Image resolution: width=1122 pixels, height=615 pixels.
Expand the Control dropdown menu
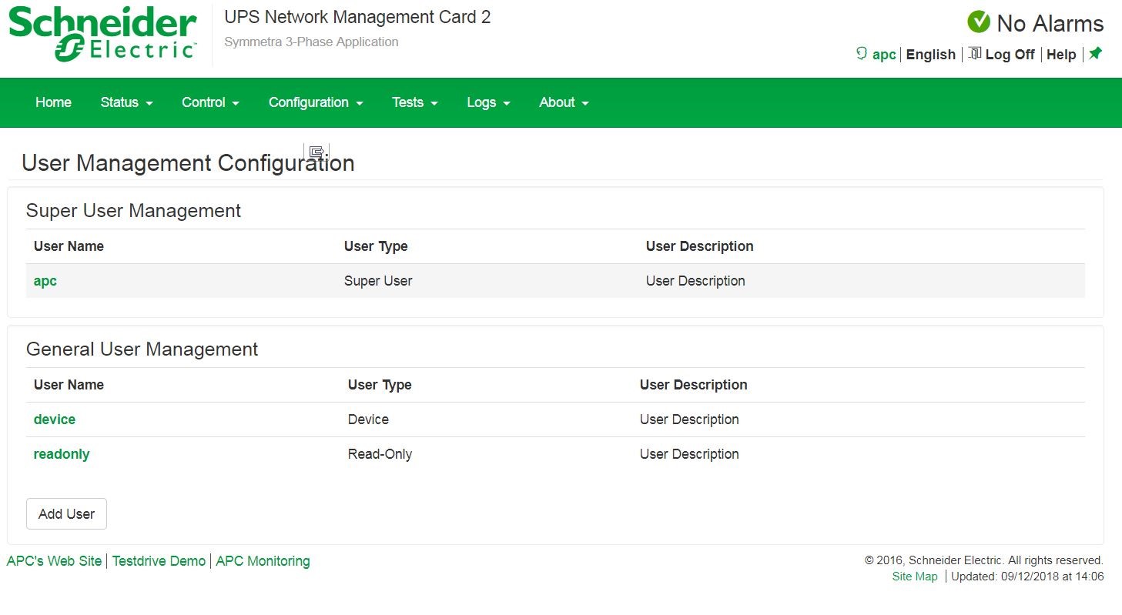click(210, 102)
